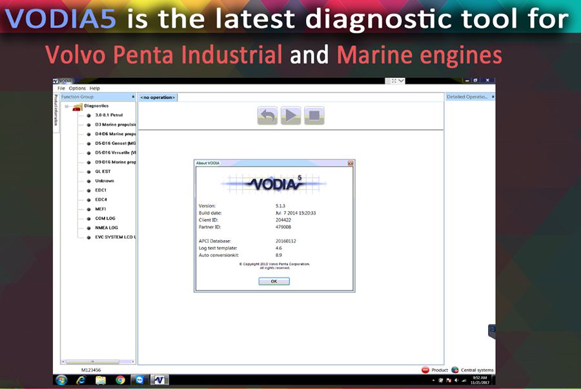The image size is (581, 389).
Task: Open the File menu
Action: tap(61, 88)
